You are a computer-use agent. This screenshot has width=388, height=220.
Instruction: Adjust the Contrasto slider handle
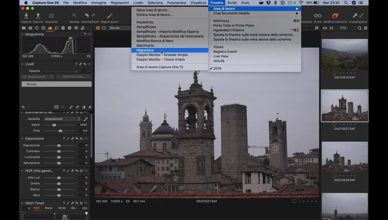(x=59, y=151)
